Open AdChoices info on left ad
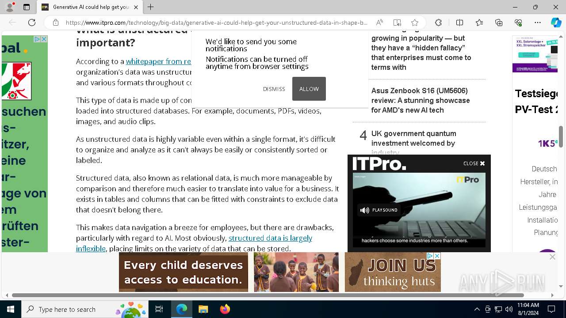The width and height of the screenshot is (566, 318). [38, 39]
